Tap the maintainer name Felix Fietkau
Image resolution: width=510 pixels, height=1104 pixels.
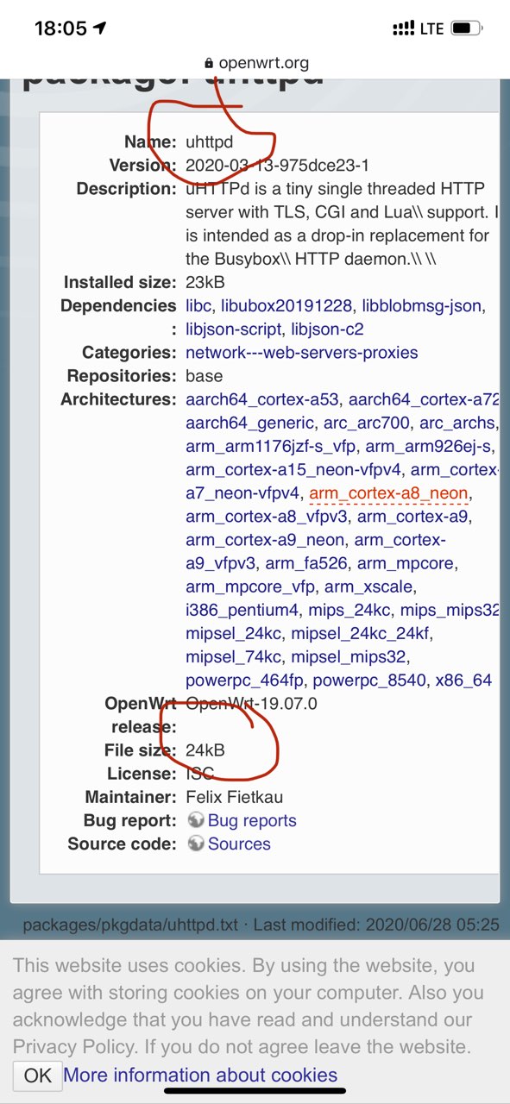[234, 797]
